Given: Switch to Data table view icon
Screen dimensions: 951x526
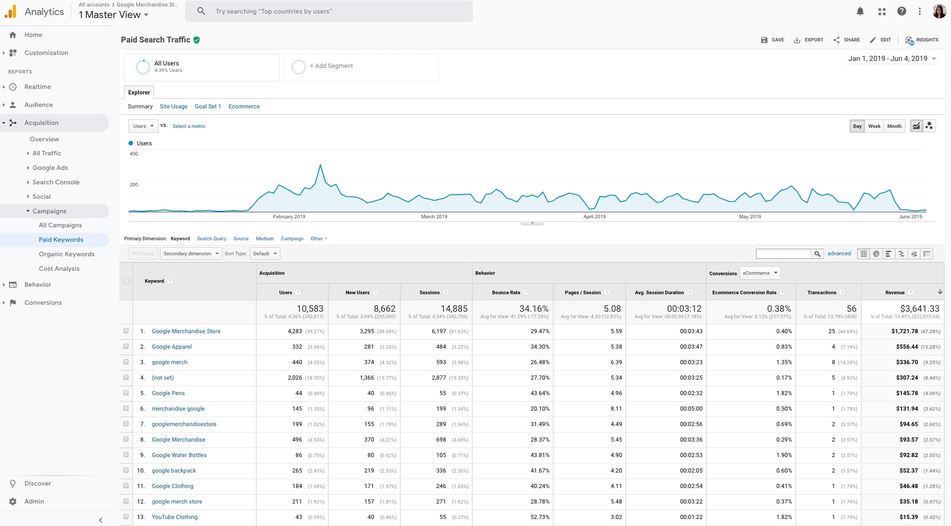Looking at the screenshot, I should [863, 254].
